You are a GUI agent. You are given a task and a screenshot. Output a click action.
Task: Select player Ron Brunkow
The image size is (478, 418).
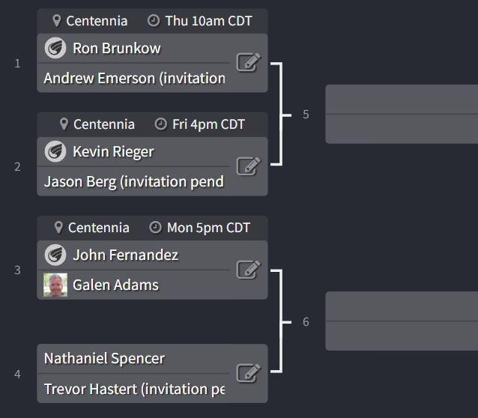click(116, 48)
